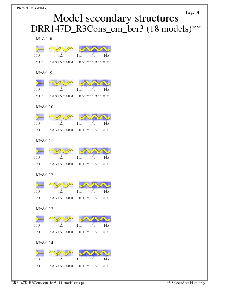Click the "Model 10." label
This screenshot has height=299, width=231.
(x=45, y=107)
